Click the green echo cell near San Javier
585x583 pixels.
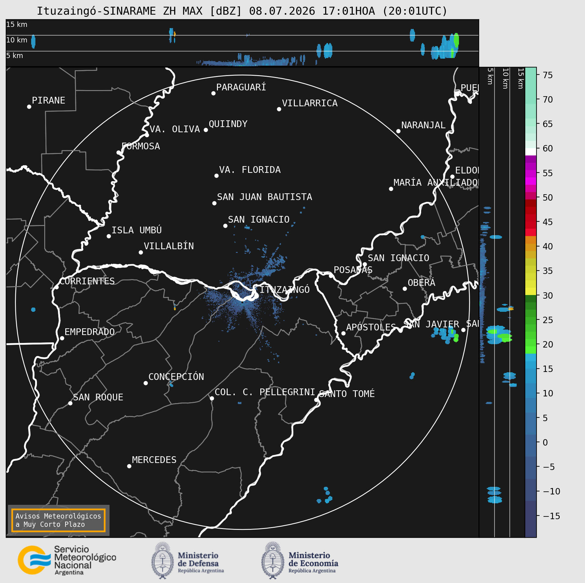pos(456,337)
